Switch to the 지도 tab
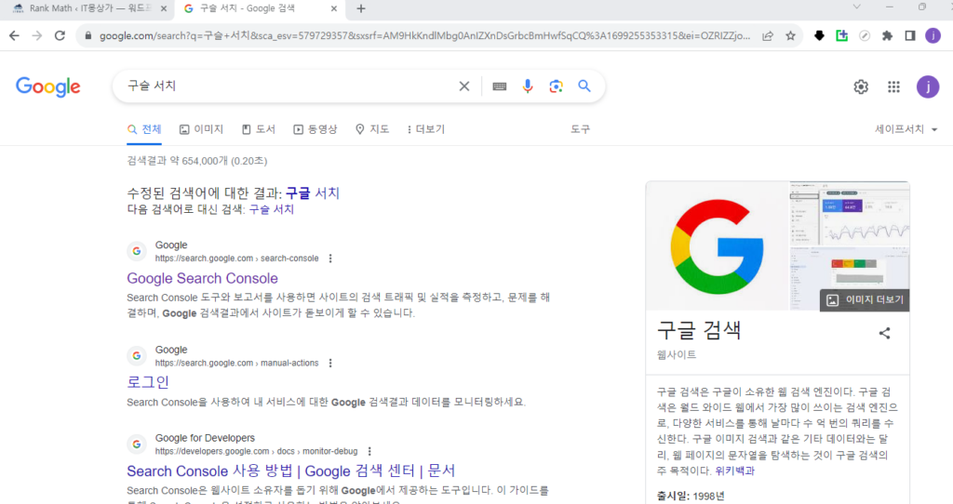953x504 pixels. pos(372,129)
